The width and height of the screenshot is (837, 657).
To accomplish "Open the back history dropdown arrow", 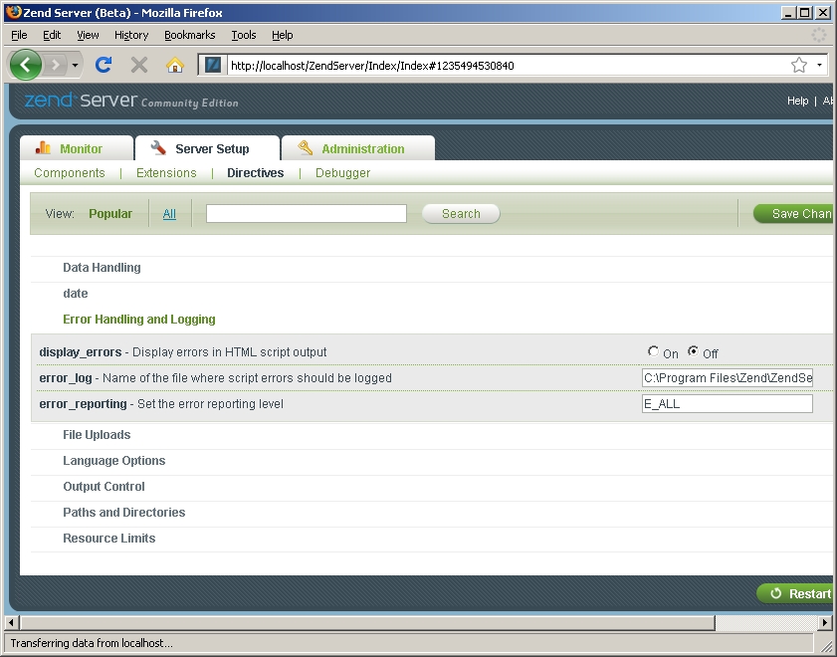I will pos(76,66).
